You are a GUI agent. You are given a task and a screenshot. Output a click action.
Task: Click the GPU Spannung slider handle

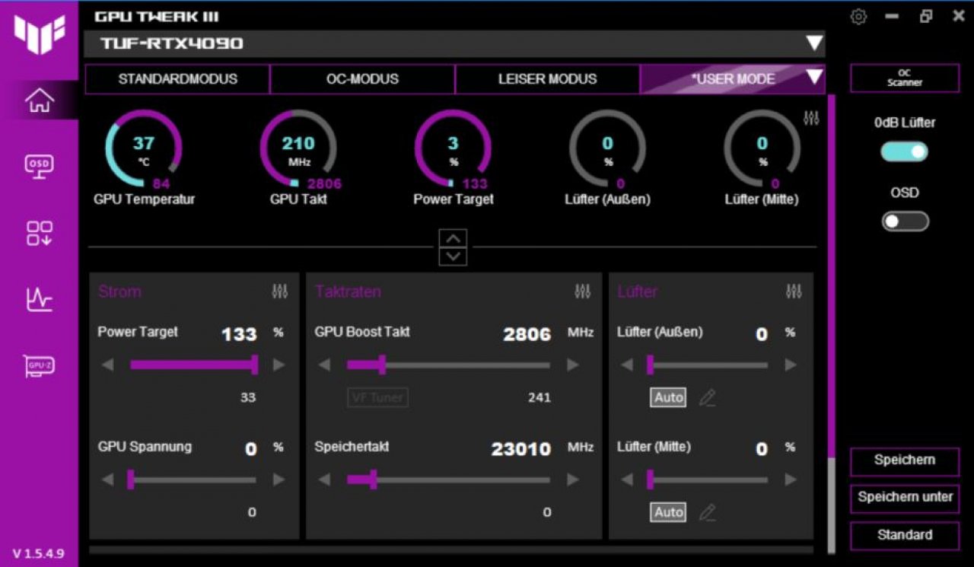pos(131,479)
